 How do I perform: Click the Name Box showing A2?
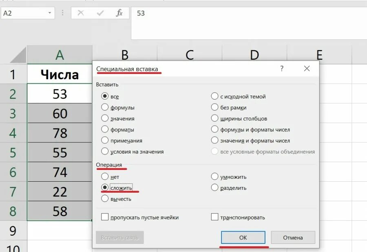coord(28,13)
